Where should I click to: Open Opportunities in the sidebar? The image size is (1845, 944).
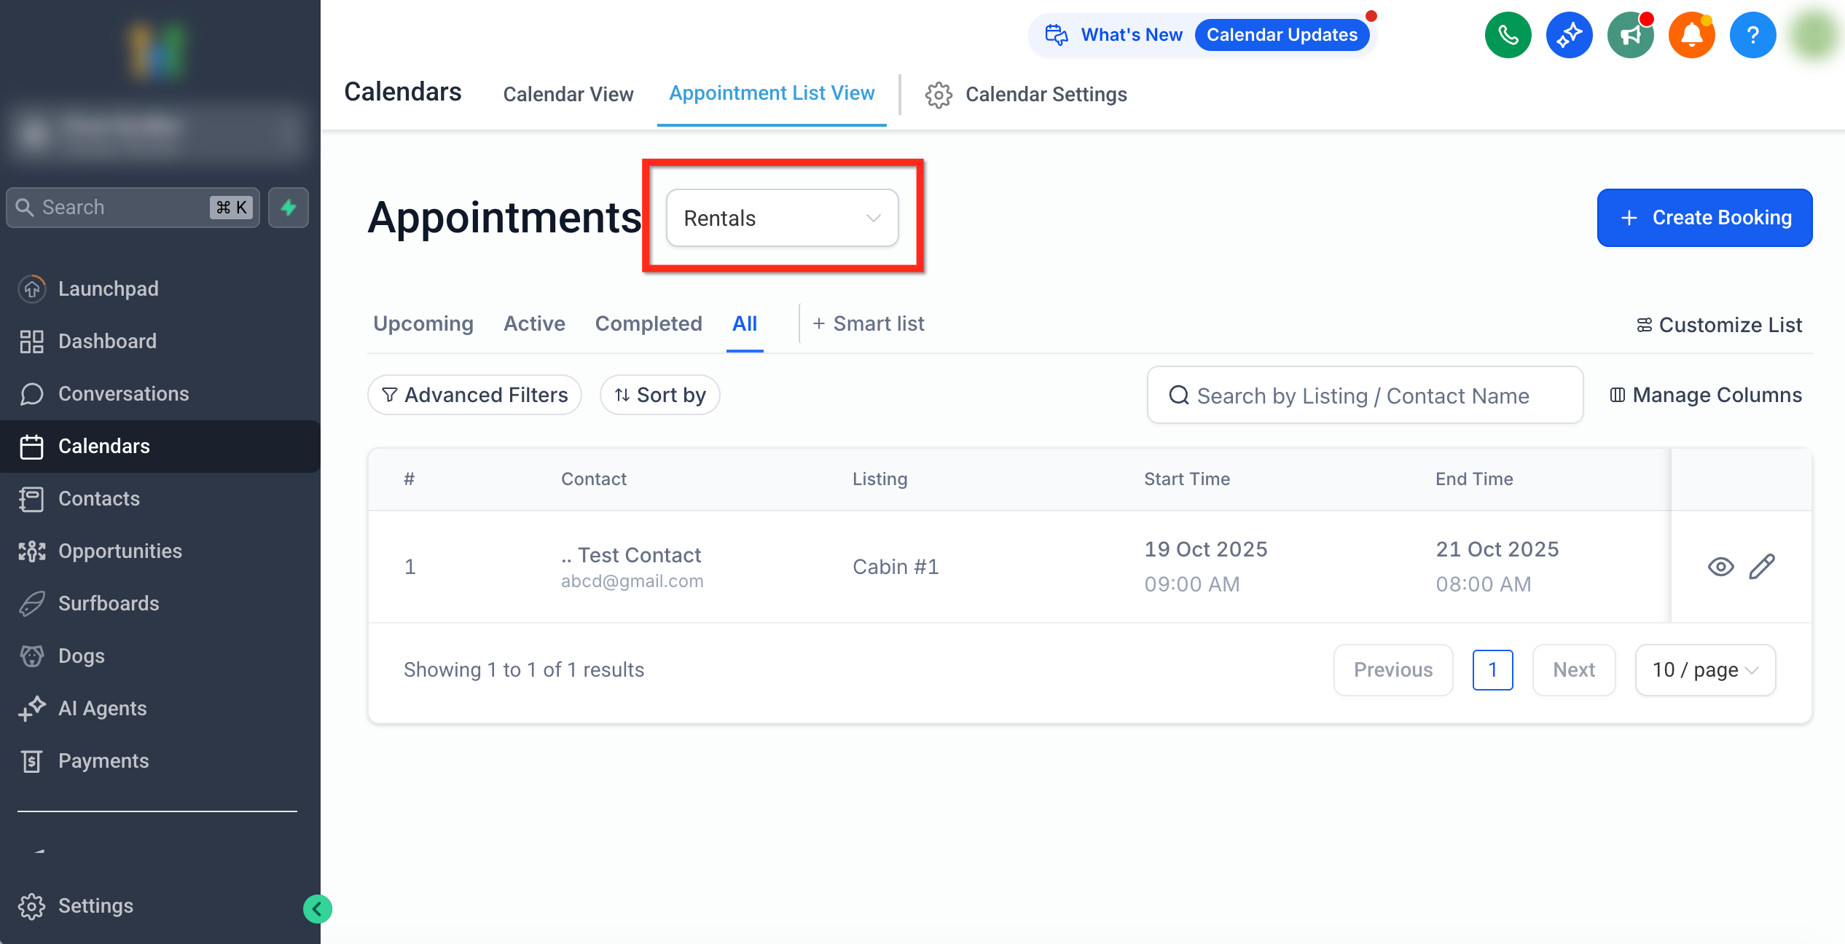120,551
